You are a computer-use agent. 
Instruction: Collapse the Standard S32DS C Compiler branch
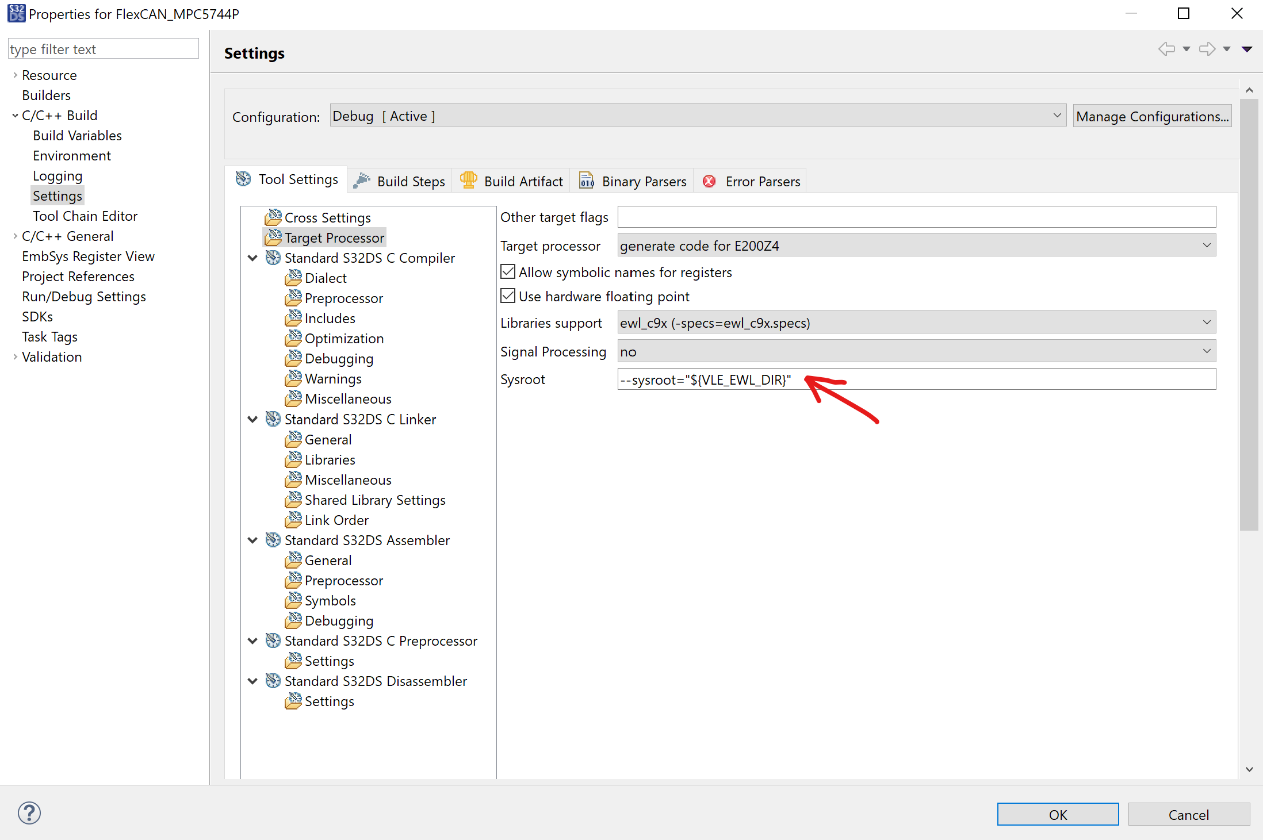[x=252, y=258]
